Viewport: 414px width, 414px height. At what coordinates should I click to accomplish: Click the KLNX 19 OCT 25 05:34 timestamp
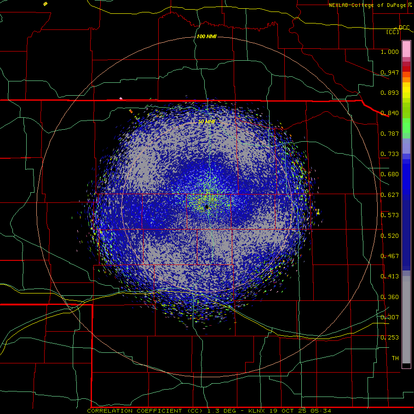point(290,411)
